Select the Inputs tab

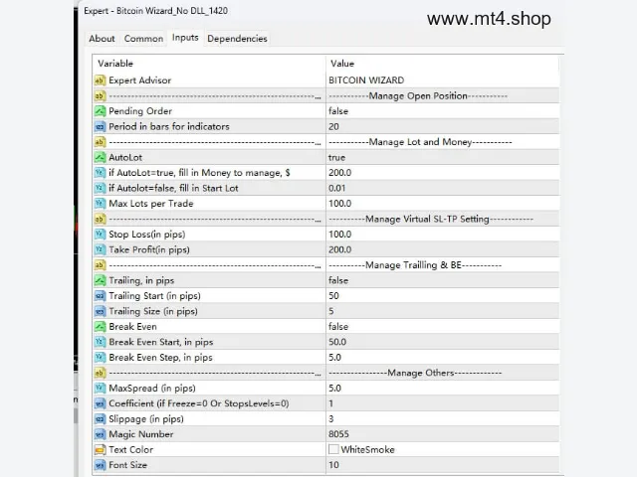[185, 38]
